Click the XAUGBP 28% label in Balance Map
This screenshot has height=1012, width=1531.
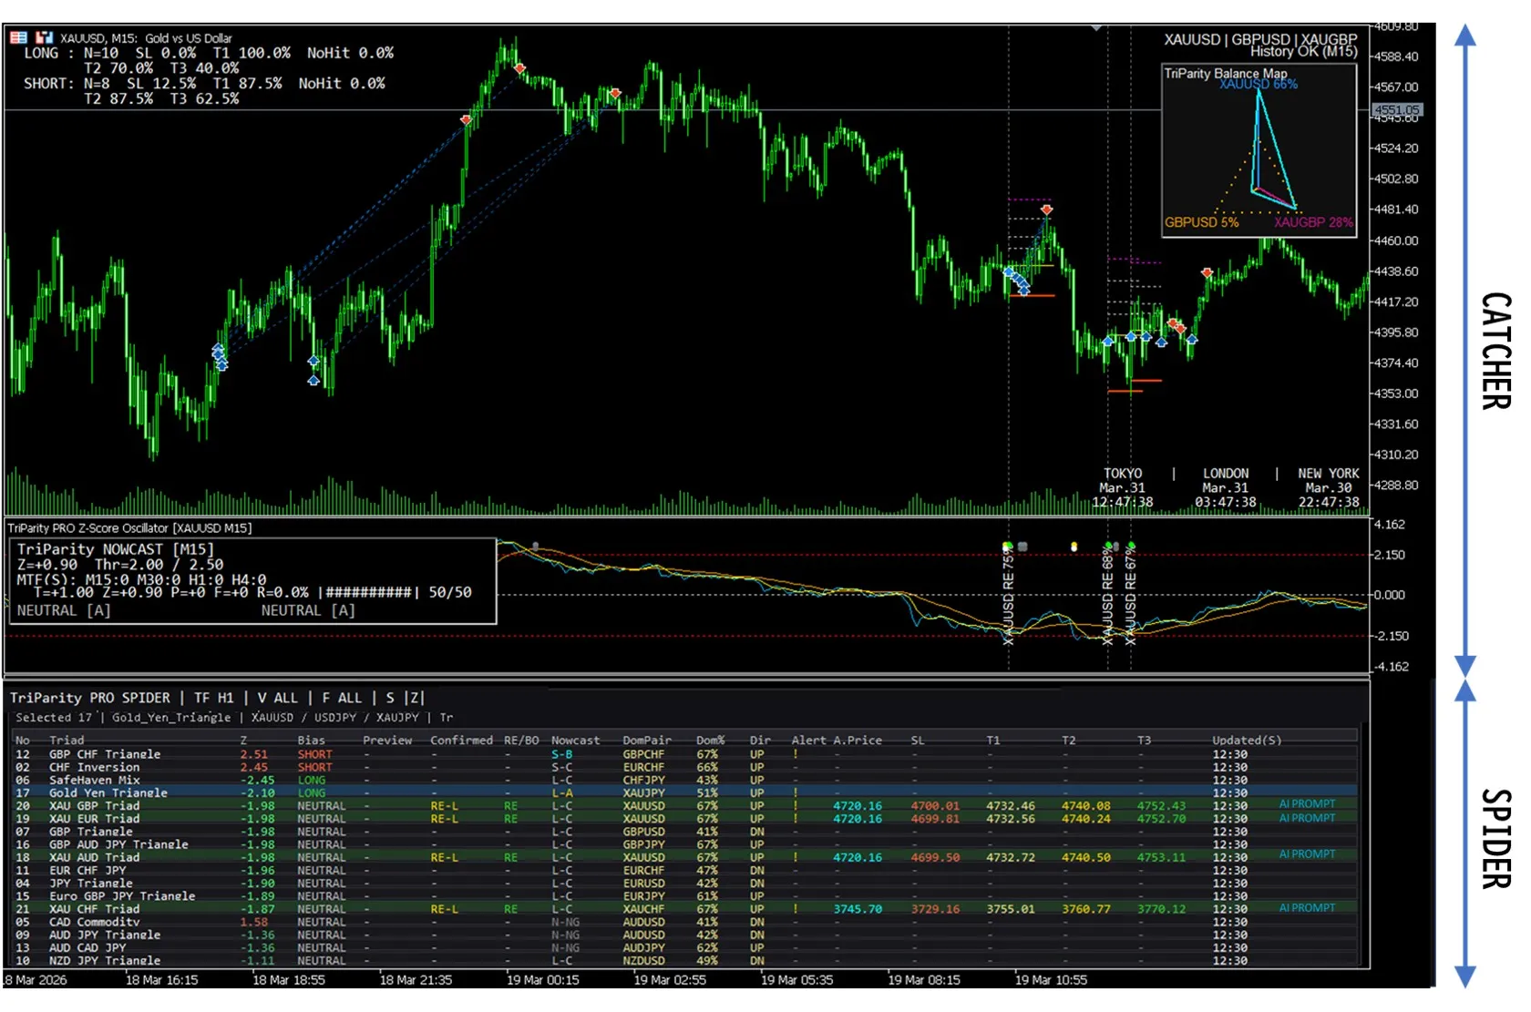1313,222
